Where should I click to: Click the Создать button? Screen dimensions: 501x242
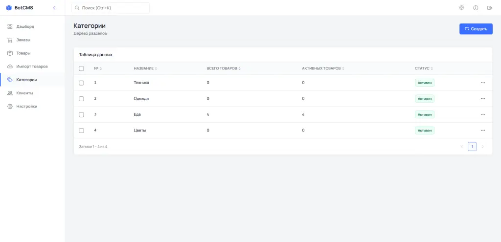click(476, 29)
